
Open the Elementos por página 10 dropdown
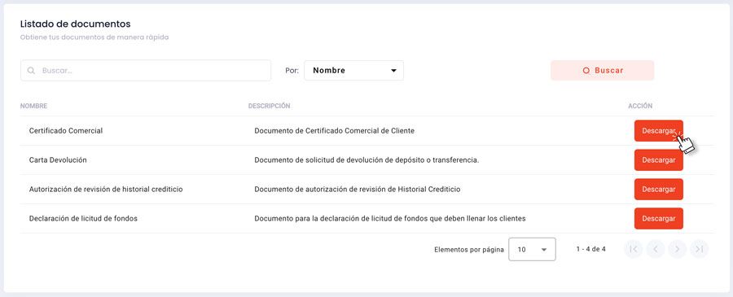pyautogui.click(x=532, y=249)
